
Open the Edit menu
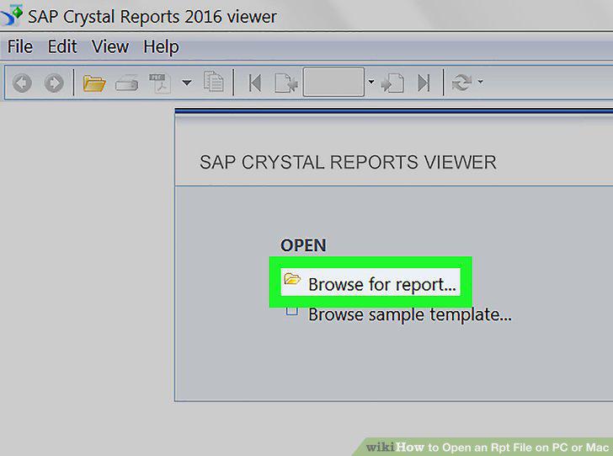(62, 46)
